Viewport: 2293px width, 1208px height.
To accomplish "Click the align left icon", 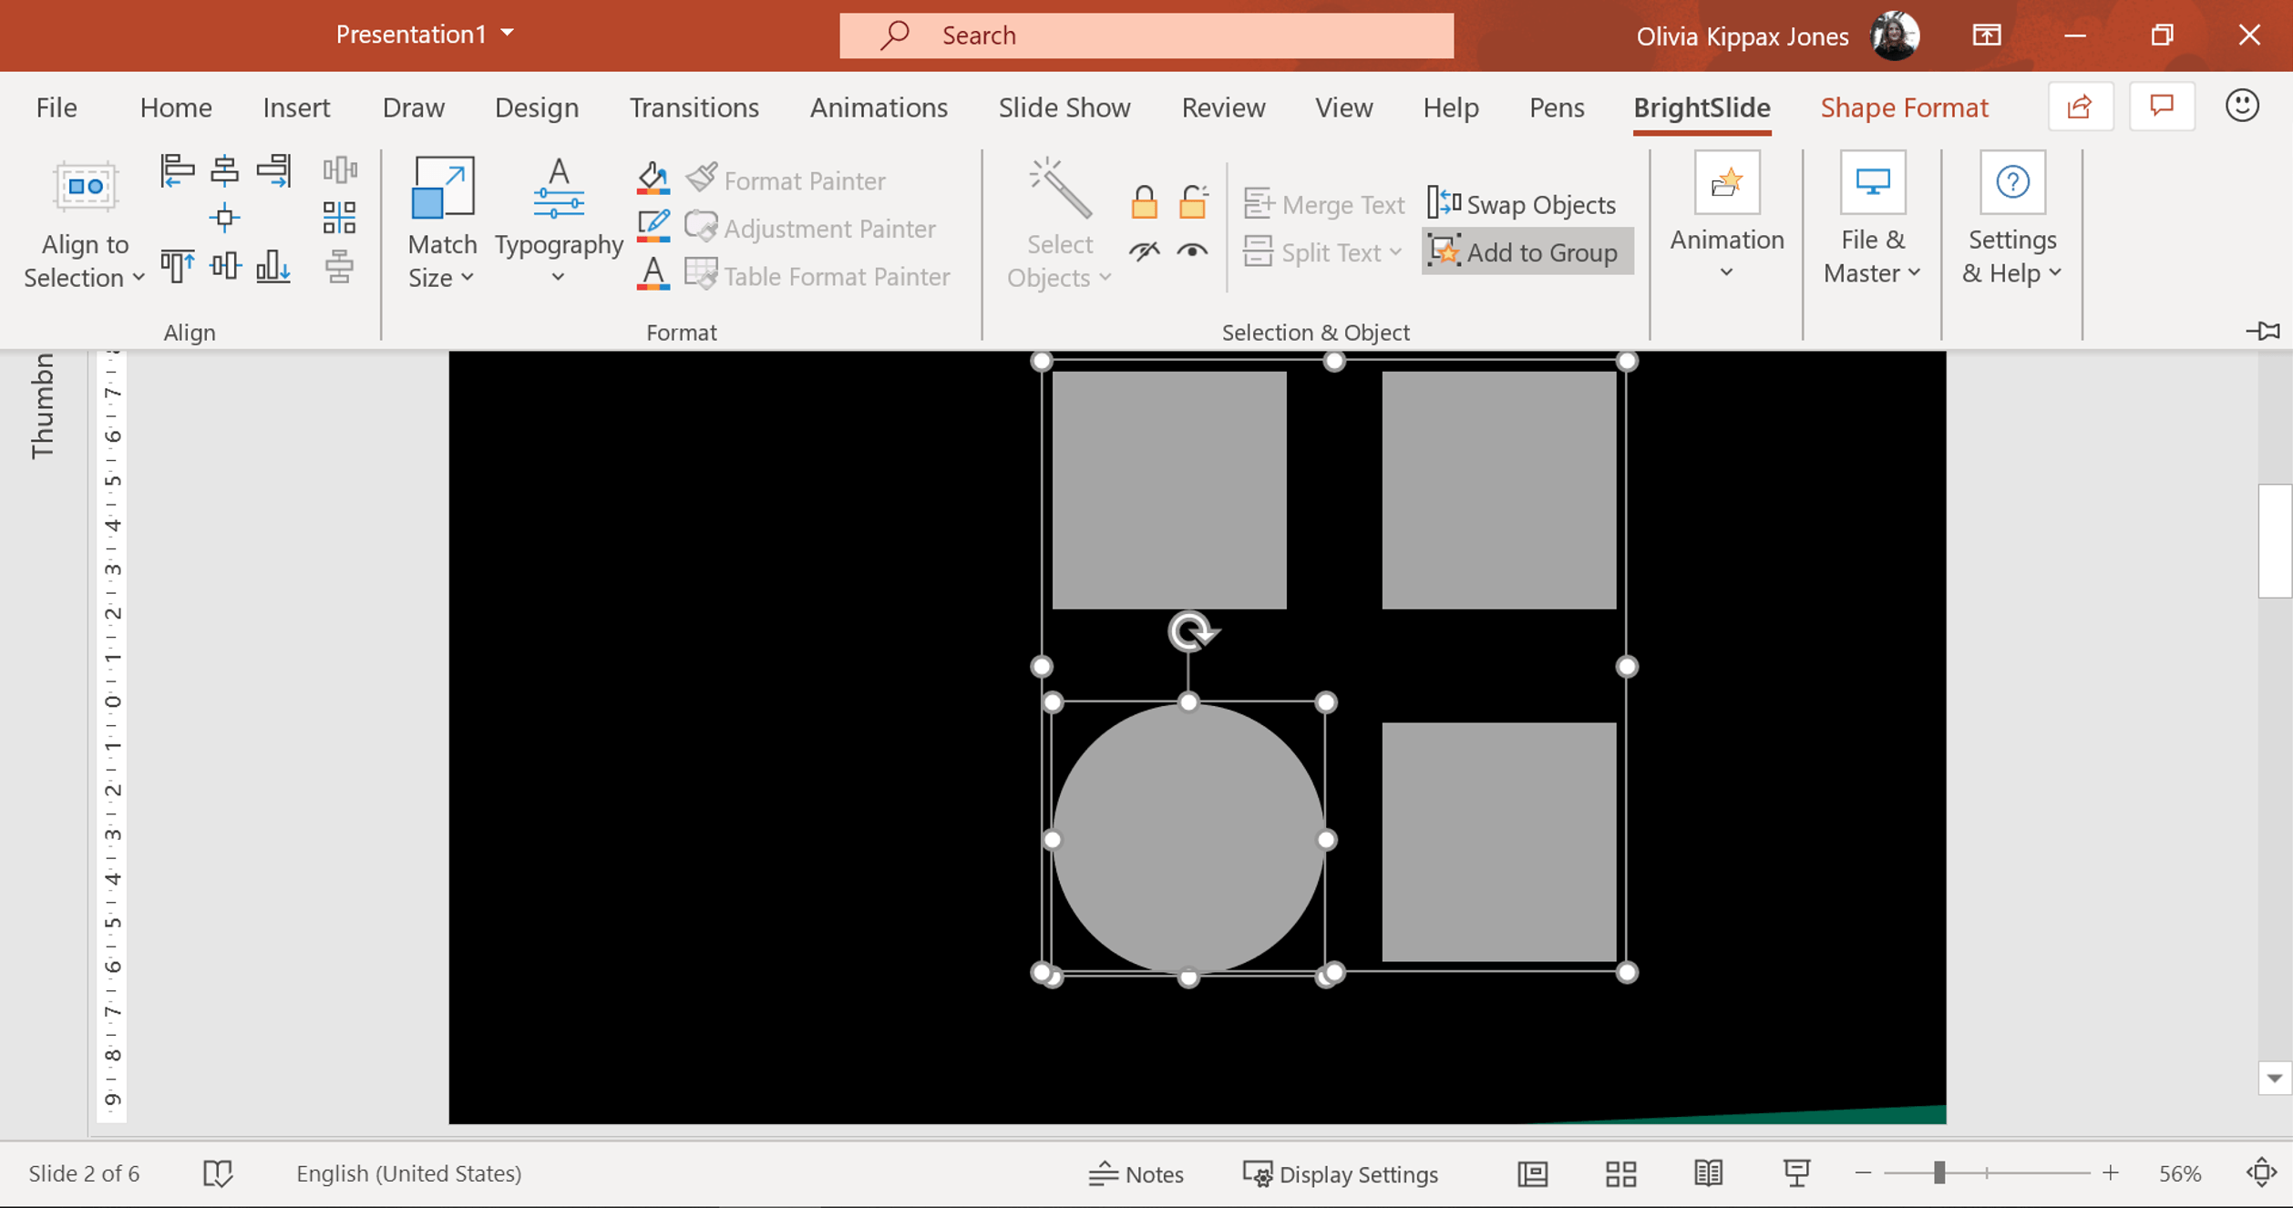I will pyautogui.click(x=177, y=170).
